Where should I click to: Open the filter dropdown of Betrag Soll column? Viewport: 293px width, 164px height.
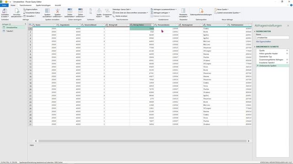[x=128, y=25]
